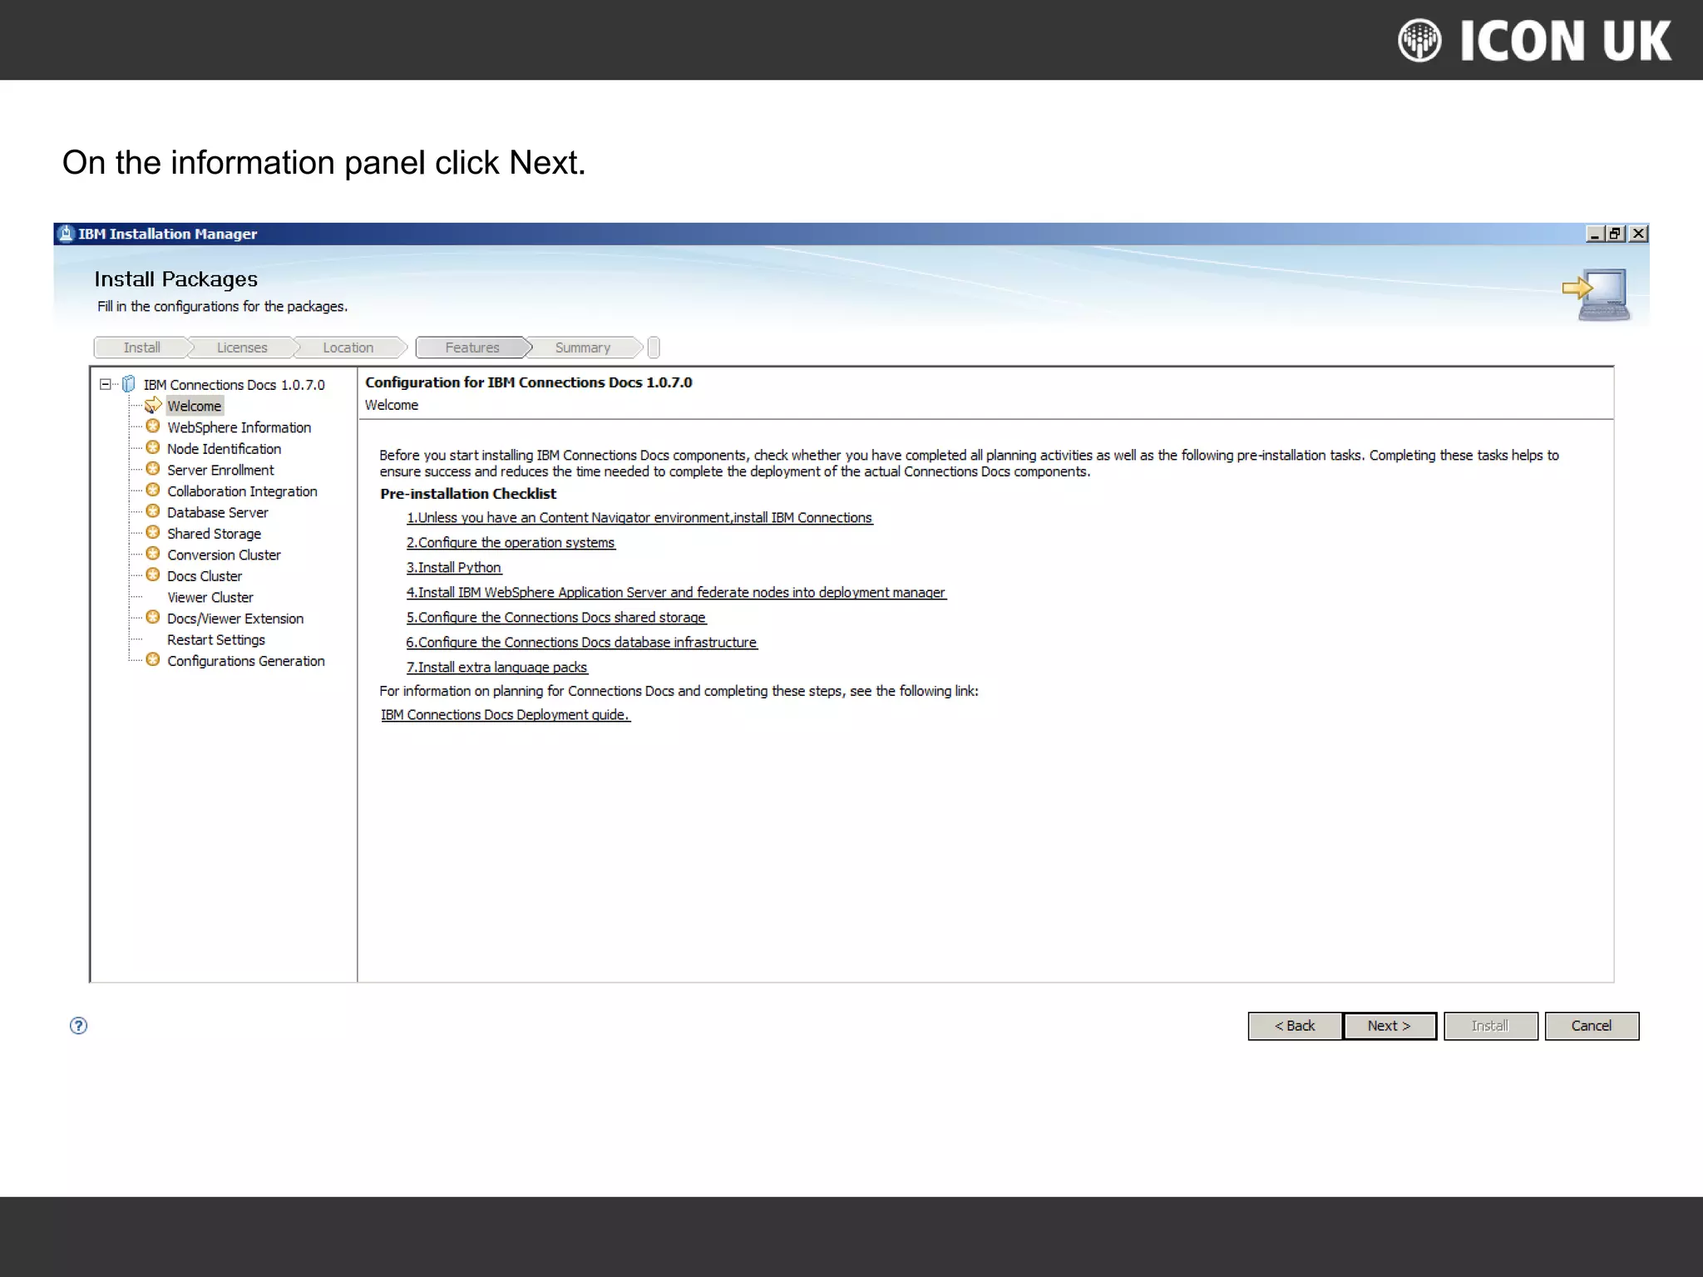
Task: Click the IBM Connections Docs package icon
Action: pos(129,384)
